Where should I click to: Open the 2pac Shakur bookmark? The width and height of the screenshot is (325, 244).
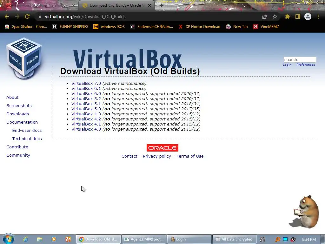click(26, 27)
